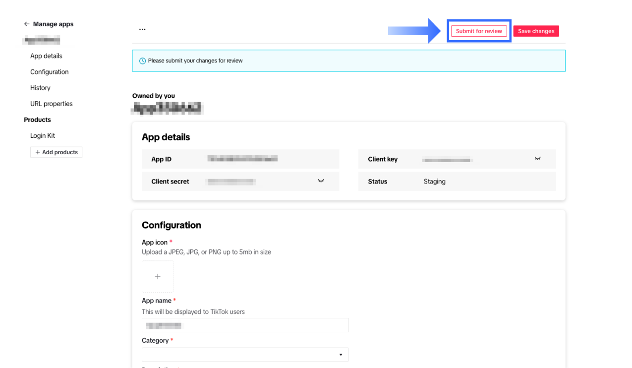This screenshot has height=368, width=632.
Task: Click the App name input field
Action: tap(245, 325)
